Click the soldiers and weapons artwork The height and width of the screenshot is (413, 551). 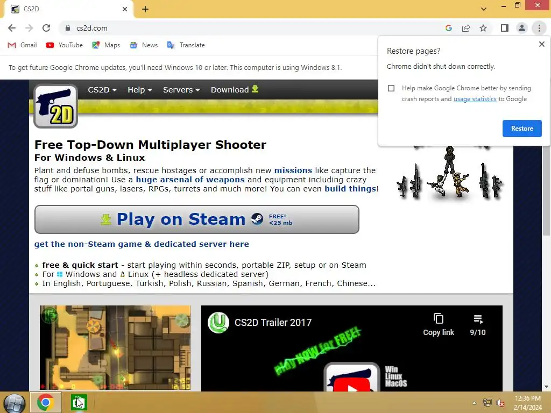(x=450, y=172)
